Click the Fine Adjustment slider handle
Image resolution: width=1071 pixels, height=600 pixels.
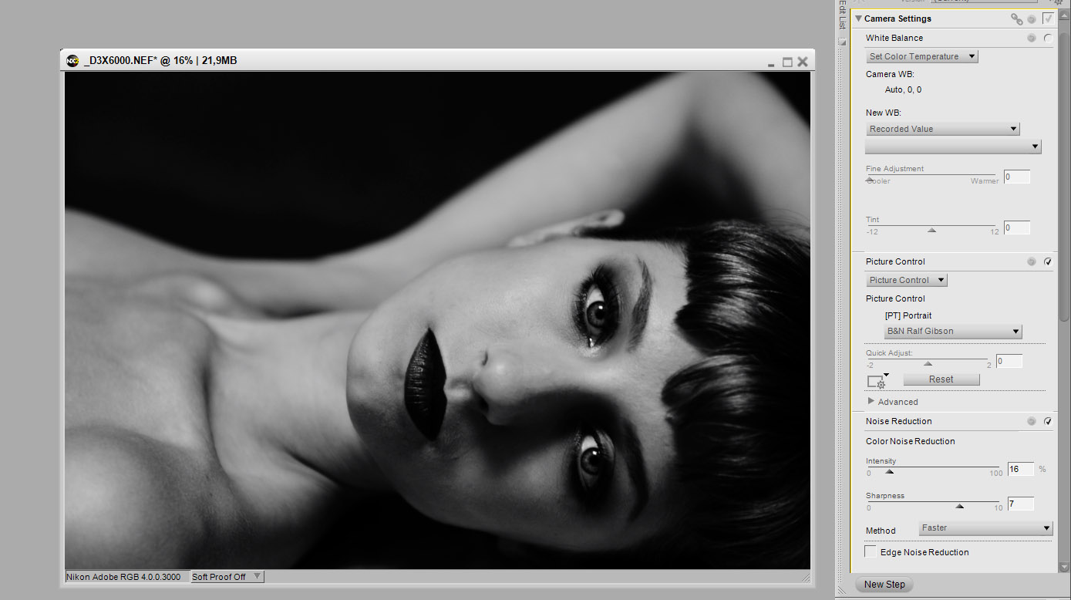870,179
